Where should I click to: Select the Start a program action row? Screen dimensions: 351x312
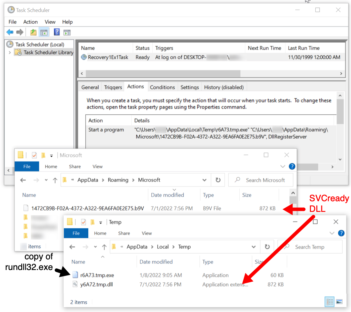[210, 133]
